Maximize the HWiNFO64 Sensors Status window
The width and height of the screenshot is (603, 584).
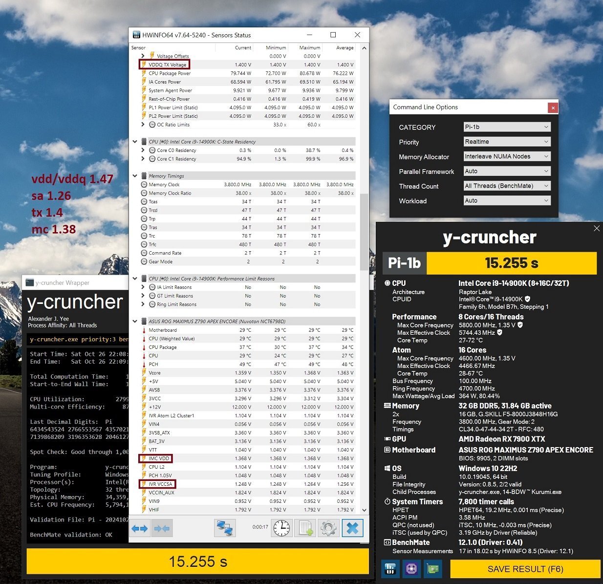(333, 35)
